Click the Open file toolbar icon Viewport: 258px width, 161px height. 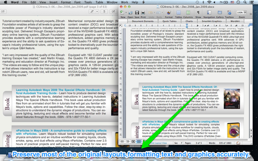[130, 12]
